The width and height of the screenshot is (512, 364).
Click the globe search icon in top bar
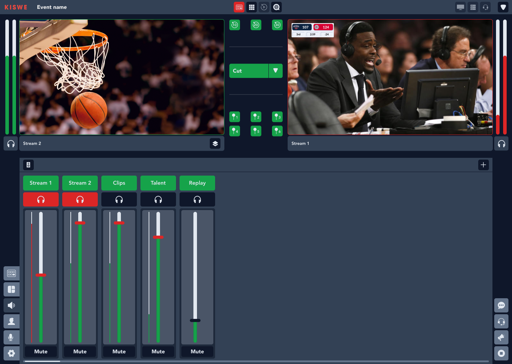coord(276,7)
